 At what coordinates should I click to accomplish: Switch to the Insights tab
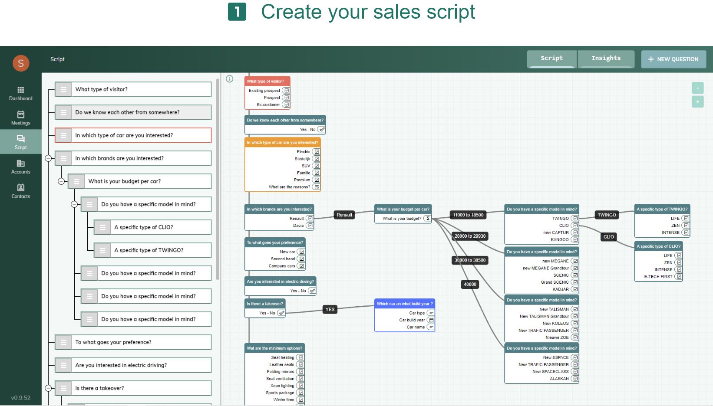pos(606,59)
